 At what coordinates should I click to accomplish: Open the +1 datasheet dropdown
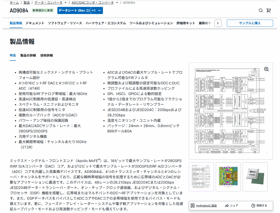[97, 11]
